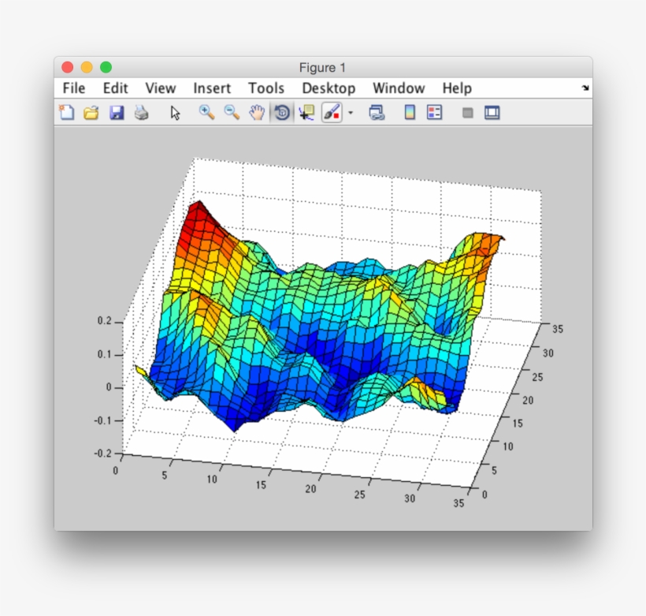Viewport: 646px width, 616px height.
Task: Select the Pan tool
Action: click(x=258, y=113)
